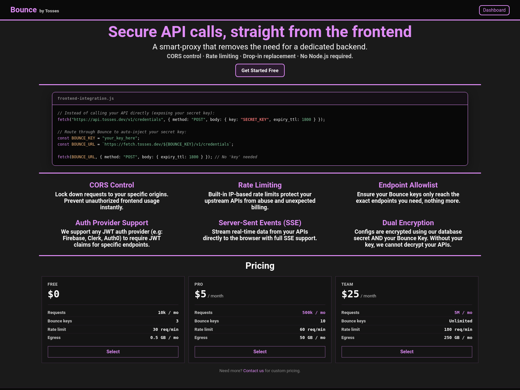Click the $5 Pro price
This screenshot has height=390, width=520.
(200, 294)
